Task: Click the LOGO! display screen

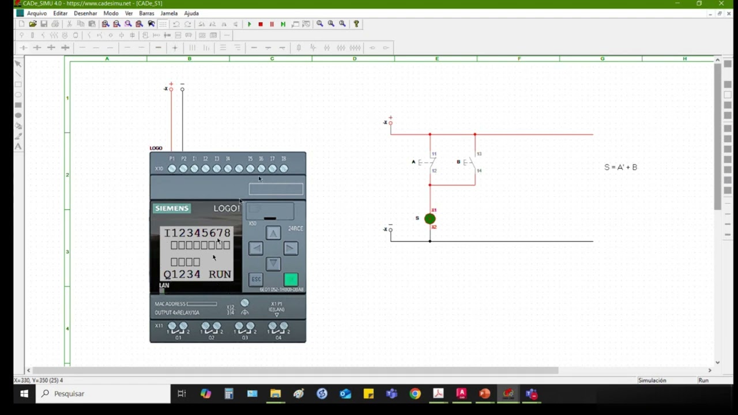Action: tap(197, 254)
